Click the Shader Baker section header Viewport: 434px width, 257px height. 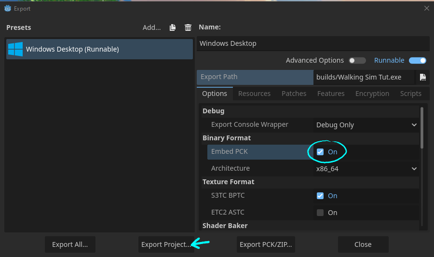[225, 226]
